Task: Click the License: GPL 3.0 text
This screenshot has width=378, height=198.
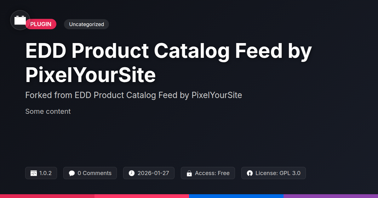Action: tap(278, 173)
